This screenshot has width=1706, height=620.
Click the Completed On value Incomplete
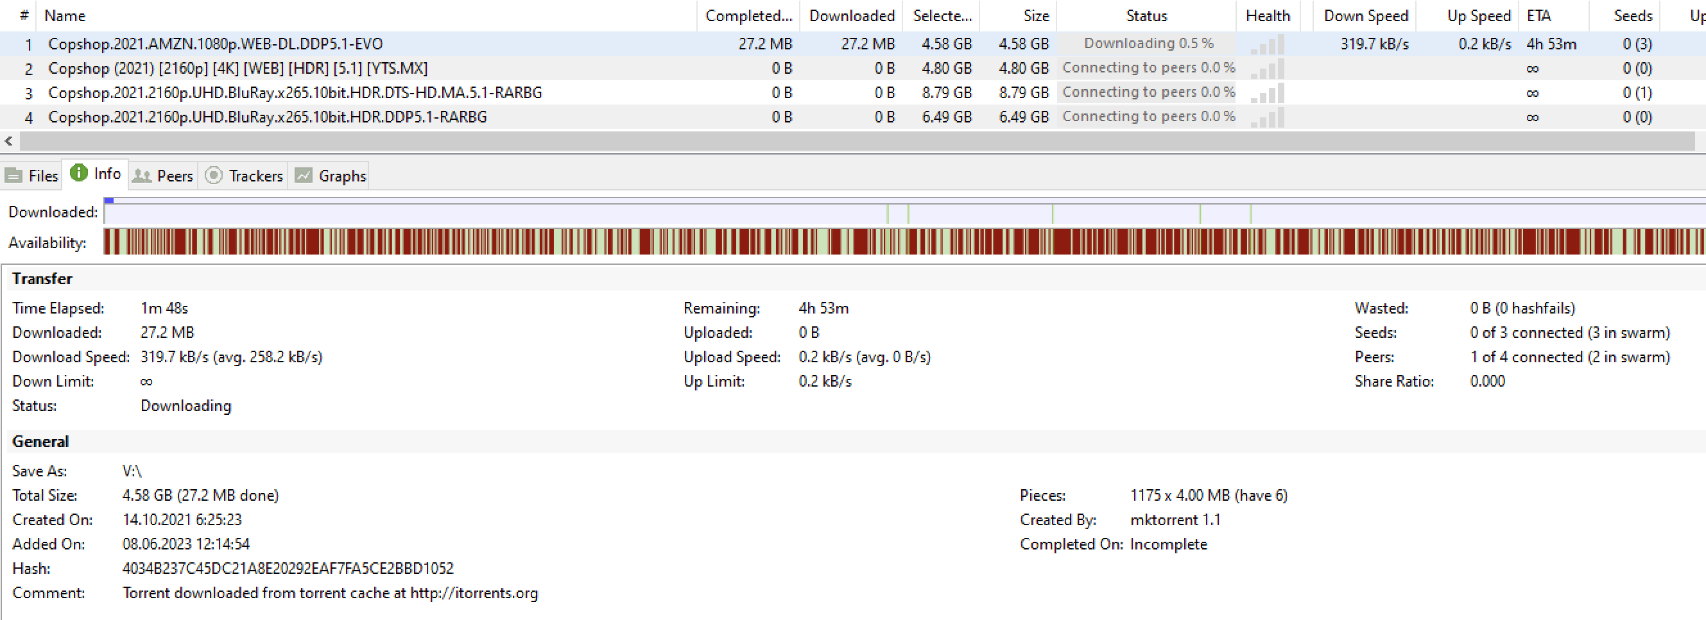click(1168, 544)
